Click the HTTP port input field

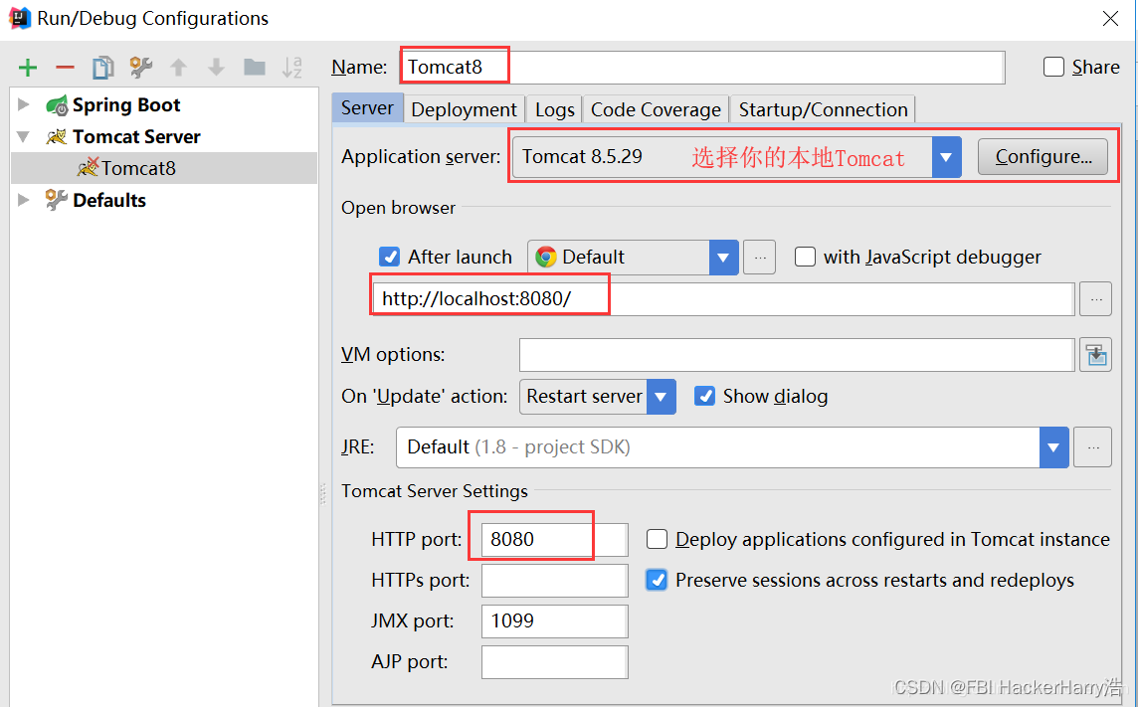(x=554, y=540)
